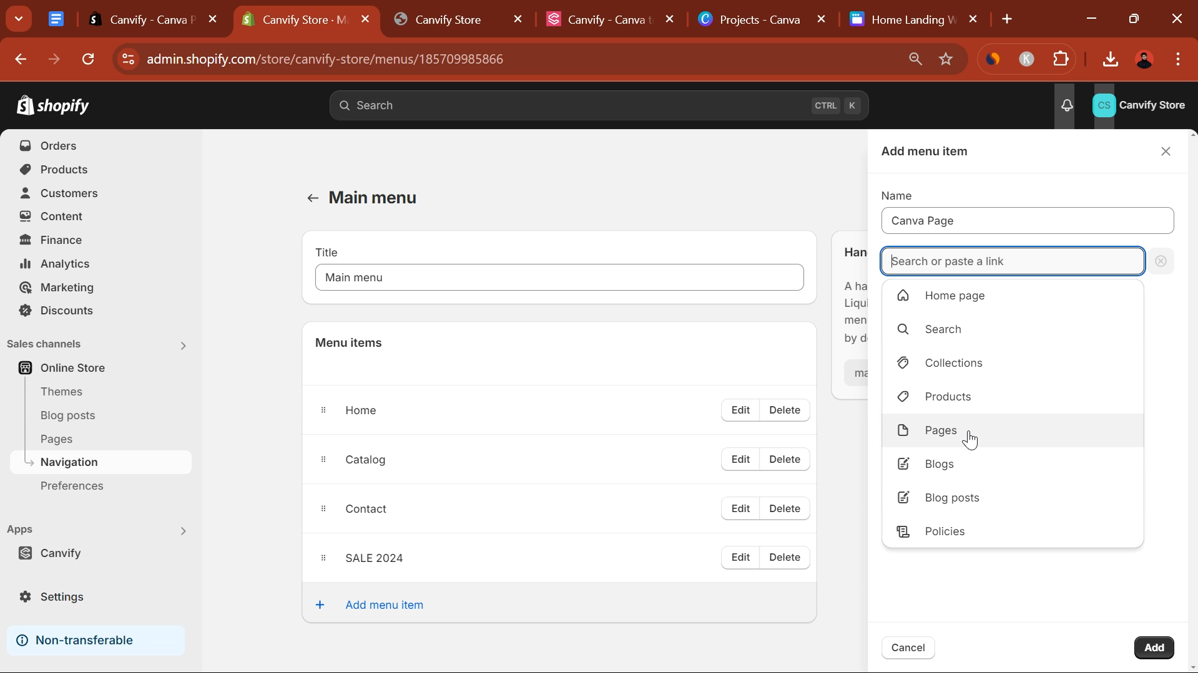Click the plus icon beside Add menu item

pos(320,605)
